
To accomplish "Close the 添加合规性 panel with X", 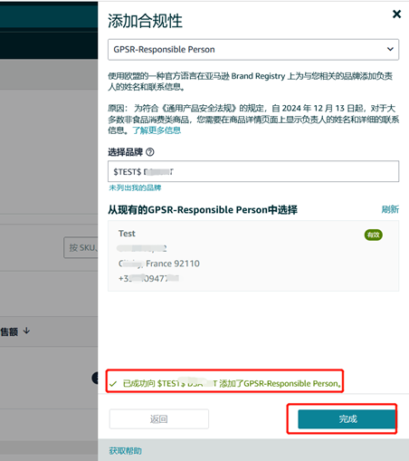I will (396, 14).
